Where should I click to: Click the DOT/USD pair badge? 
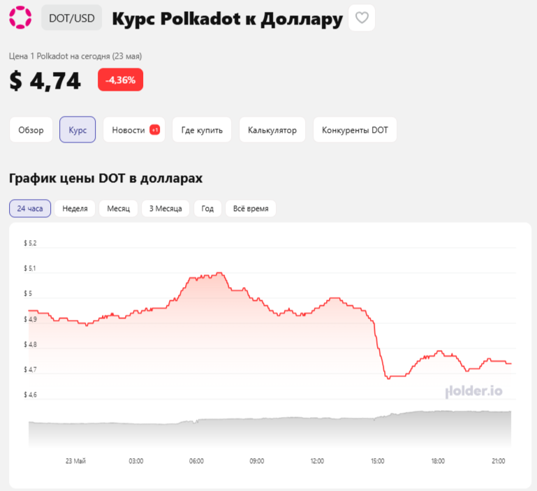[x=72, y=18]
